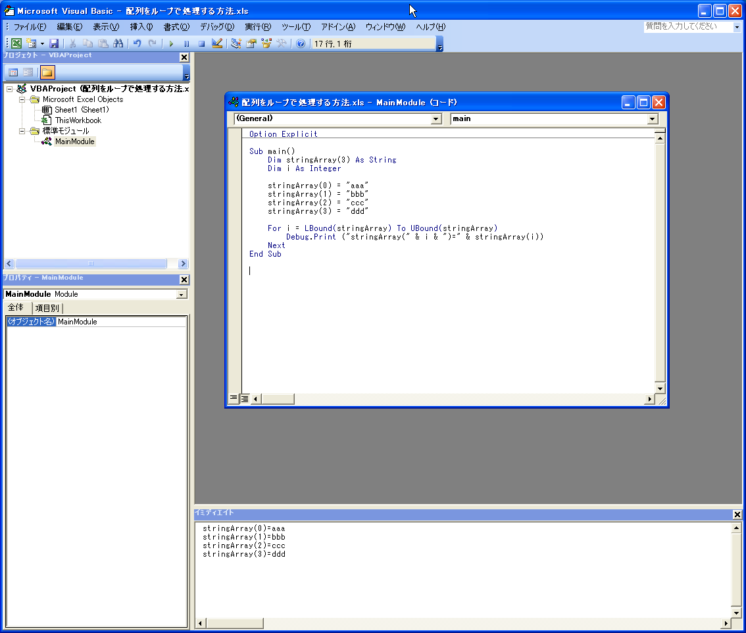This screenshot has height=633, width=746.
Task: Click the Copy icon in toolbar
Action: [x=88, y=43]
